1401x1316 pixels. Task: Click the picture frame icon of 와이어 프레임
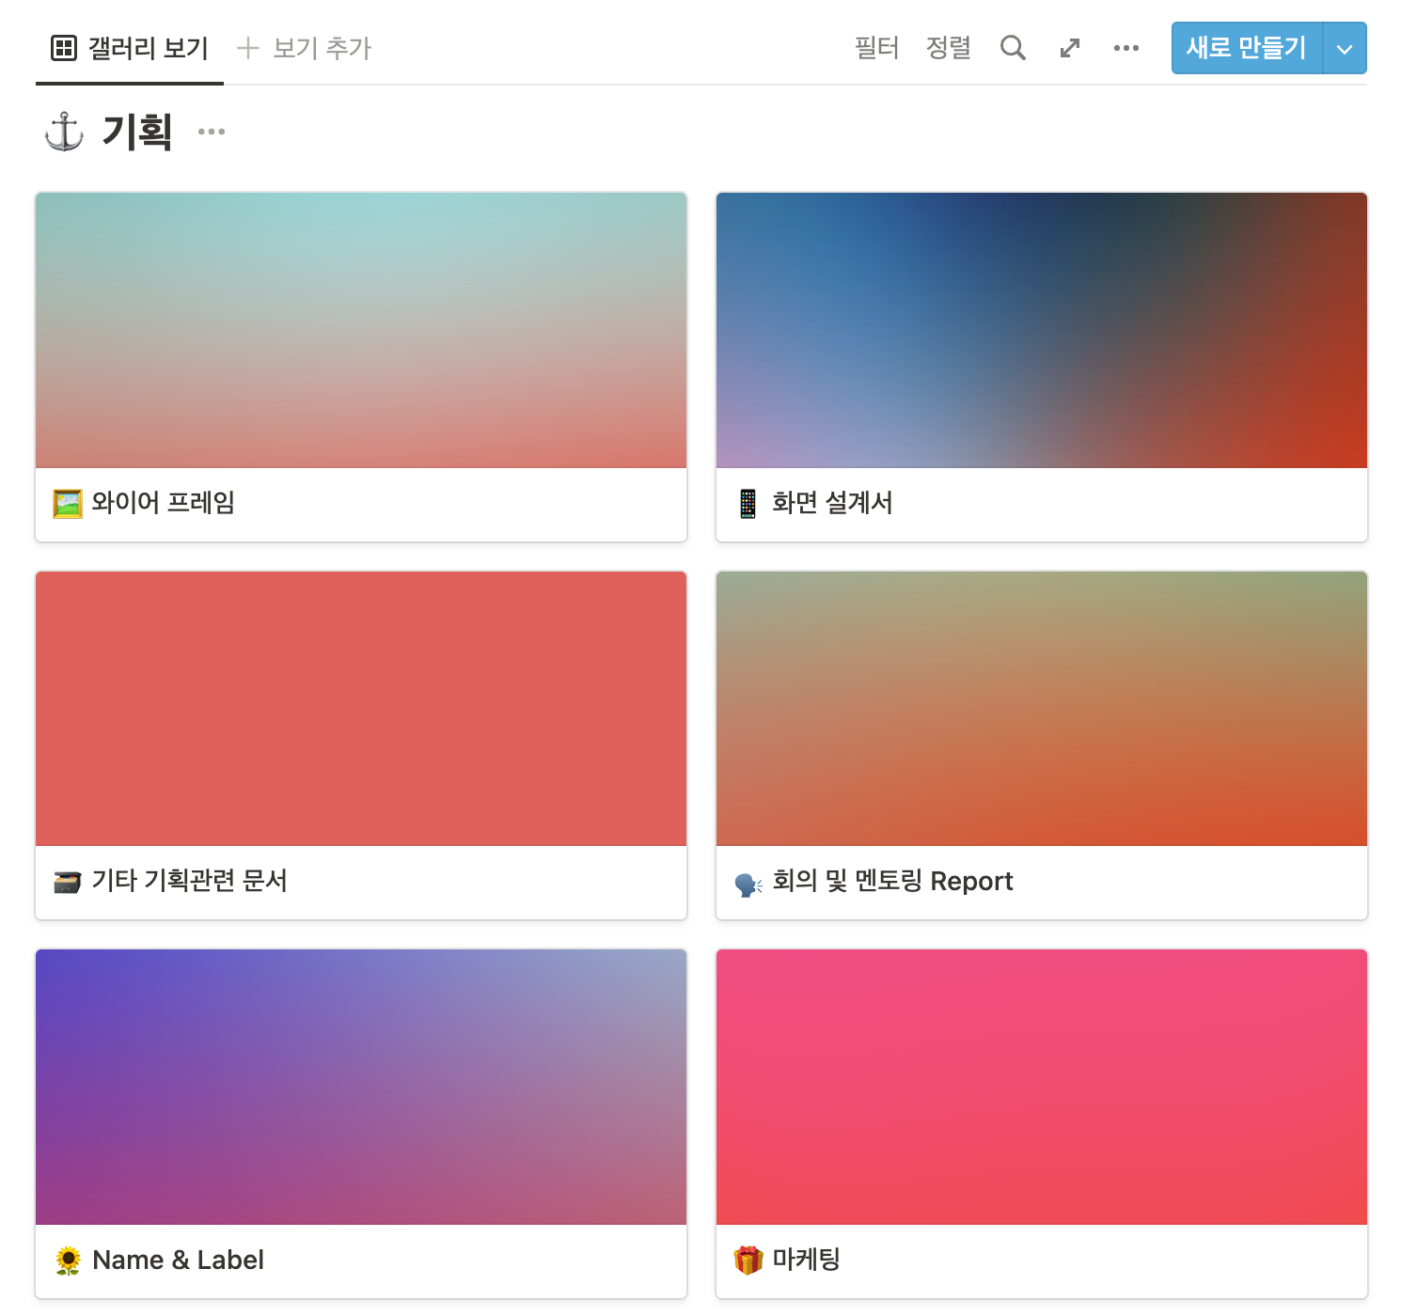(x=68, y=504)
